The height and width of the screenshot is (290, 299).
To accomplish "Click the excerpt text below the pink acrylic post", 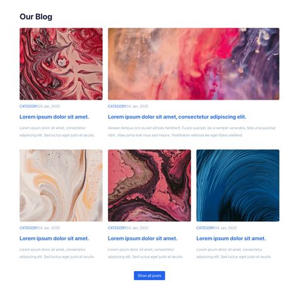I will point(145,253).
